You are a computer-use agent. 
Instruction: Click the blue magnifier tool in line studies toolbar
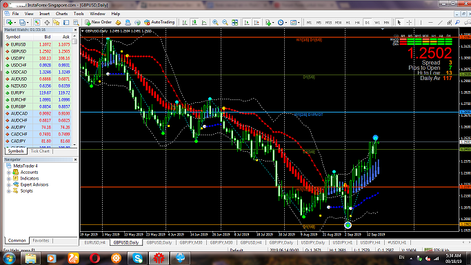pyautogui.click(x=458, y=23)
